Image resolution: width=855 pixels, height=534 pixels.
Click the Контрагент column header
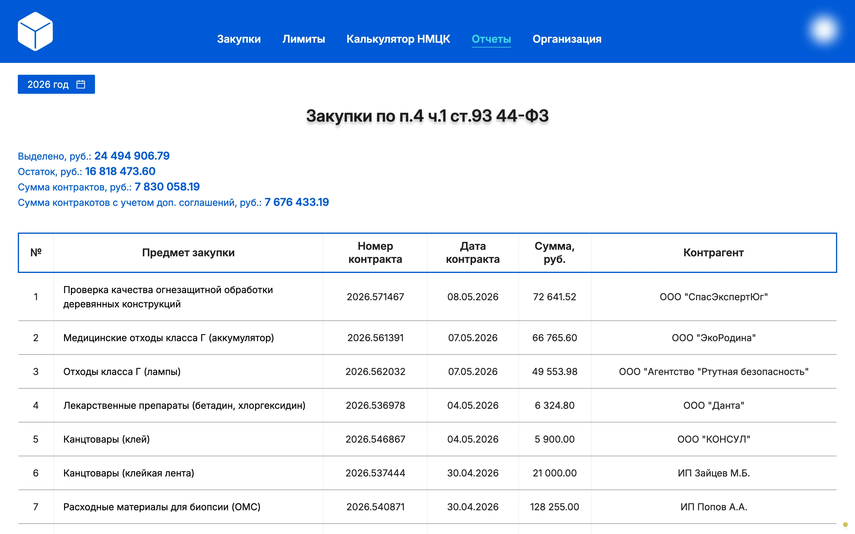click(714, 252)
